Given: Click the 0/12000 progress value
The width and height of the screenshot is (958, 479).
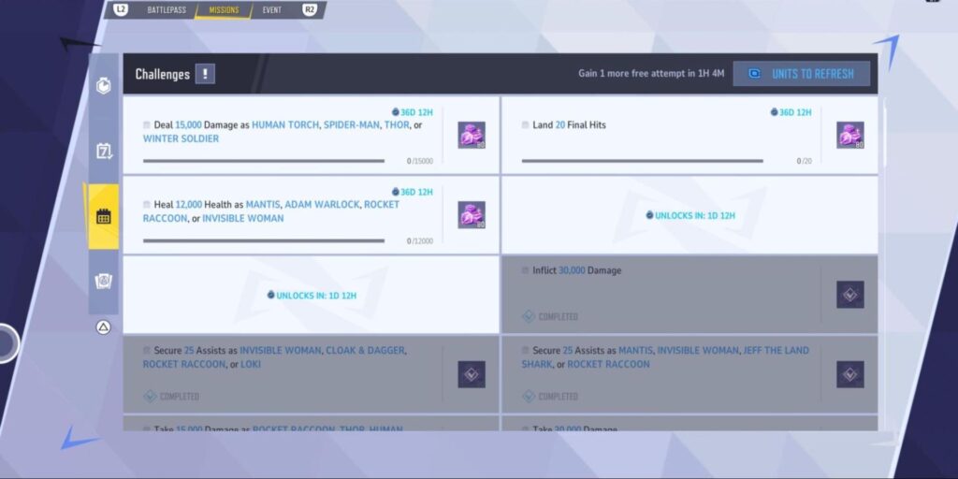Looking at the screenshot, I should coord(420,241).
